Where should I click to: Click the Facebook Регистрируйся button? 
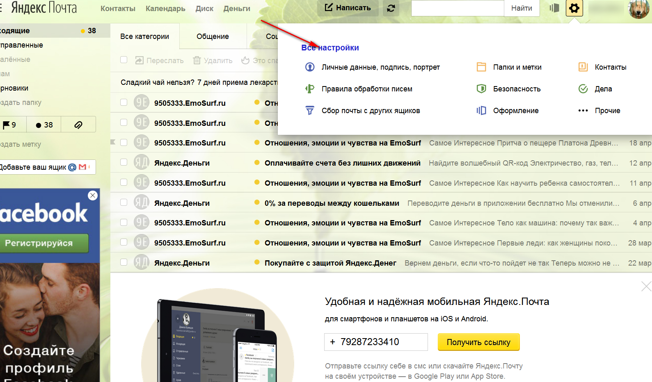click(x=44, y=243)
